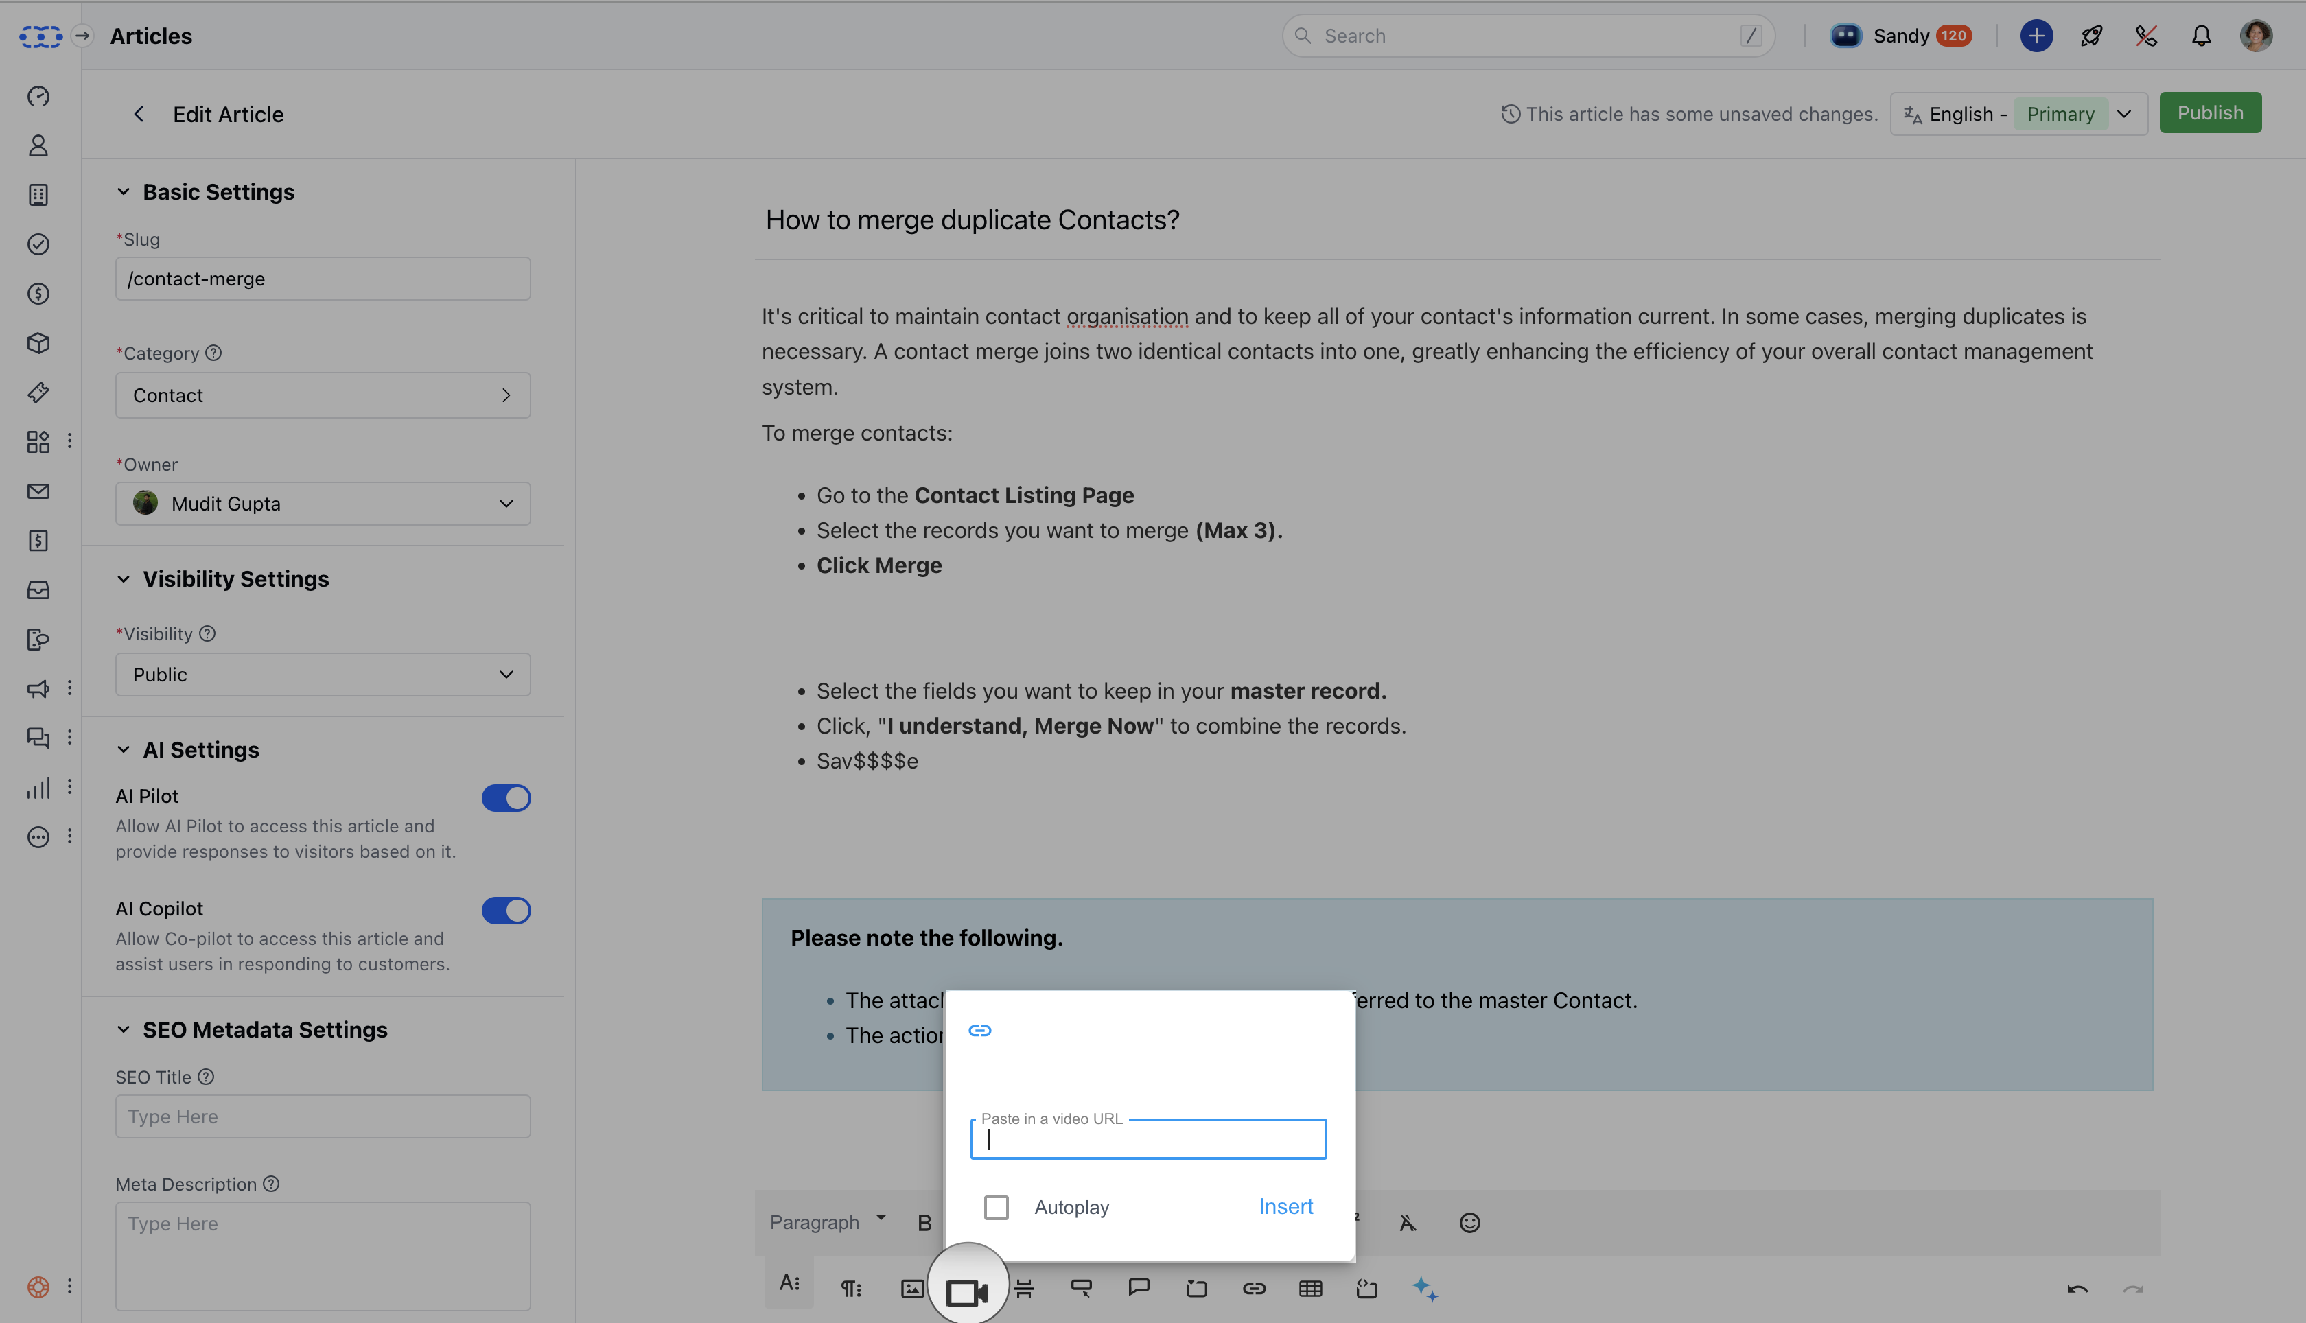Click the insert link icon in bottom toolbar
2306x1323 pixels.
[x=1254, y=1289]
